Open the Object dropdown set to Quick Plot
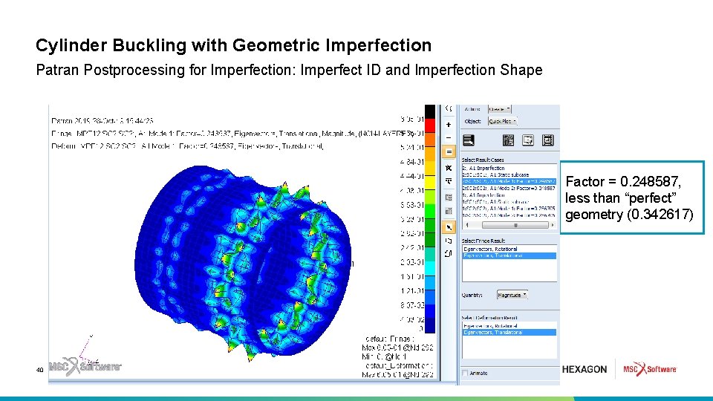 point(503,121)
